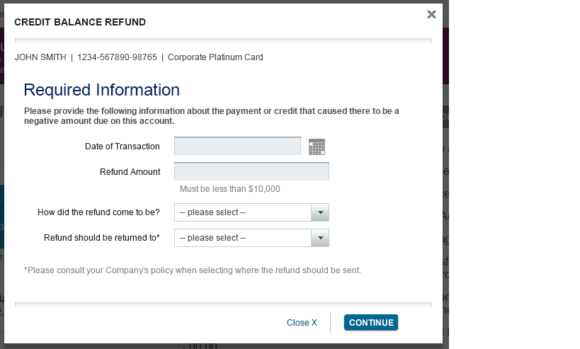The width and height of the screenshot is (580, 349).
Task: Click the cardholder name JOHN SMITH
Action: pyautogui.click(x=40, y=57)
